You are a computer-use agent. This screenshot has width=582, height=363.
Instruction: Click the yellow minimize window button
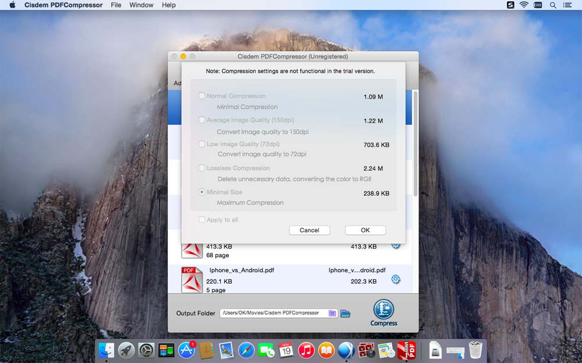pyautogui.click(x=183, y=56)
